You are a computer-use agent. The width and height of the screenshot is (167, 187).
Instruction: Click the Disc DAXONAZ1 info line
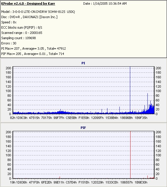coord(29,17)
